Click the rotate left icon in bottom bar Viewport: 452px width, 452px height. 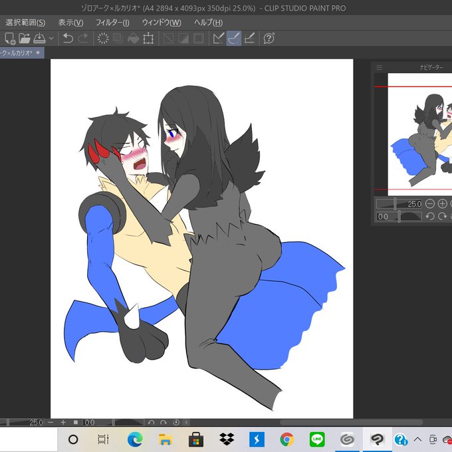[151, 423]
